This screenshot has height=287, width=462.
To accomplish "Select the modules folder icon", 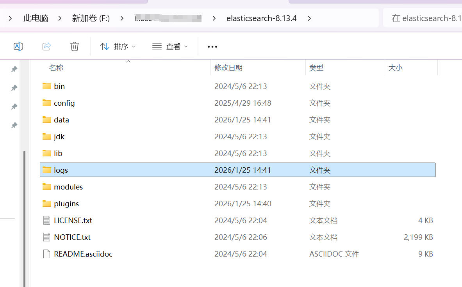I will (x=46, y=187).
